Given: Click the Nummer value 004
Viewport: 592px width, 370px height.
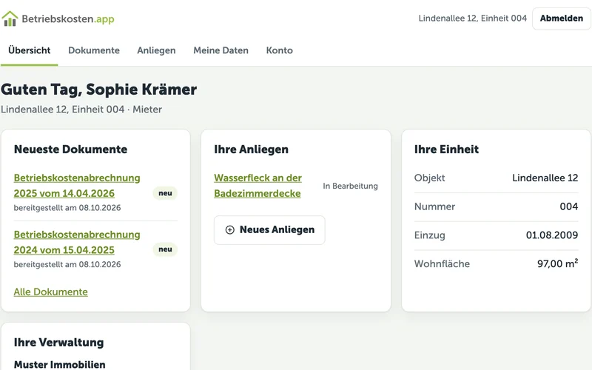Looking at the screenshot, I should (x=569, y=206).
